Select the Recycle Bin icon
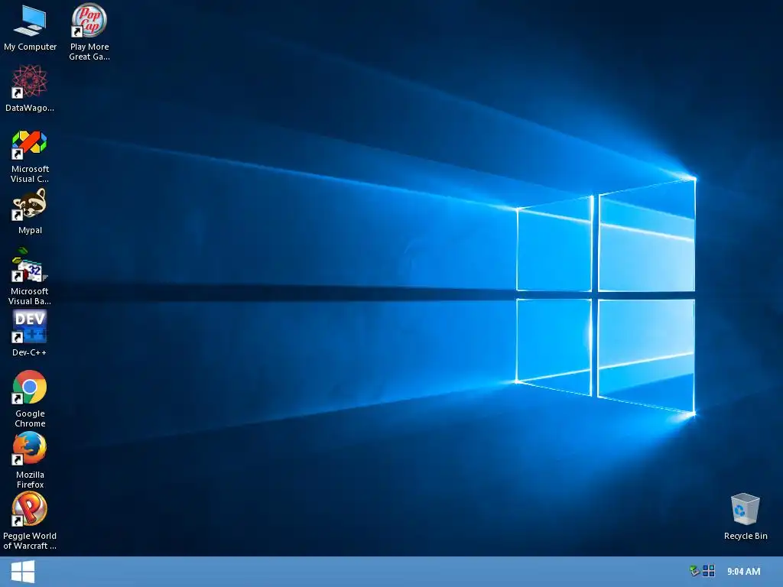 [745, 509]
